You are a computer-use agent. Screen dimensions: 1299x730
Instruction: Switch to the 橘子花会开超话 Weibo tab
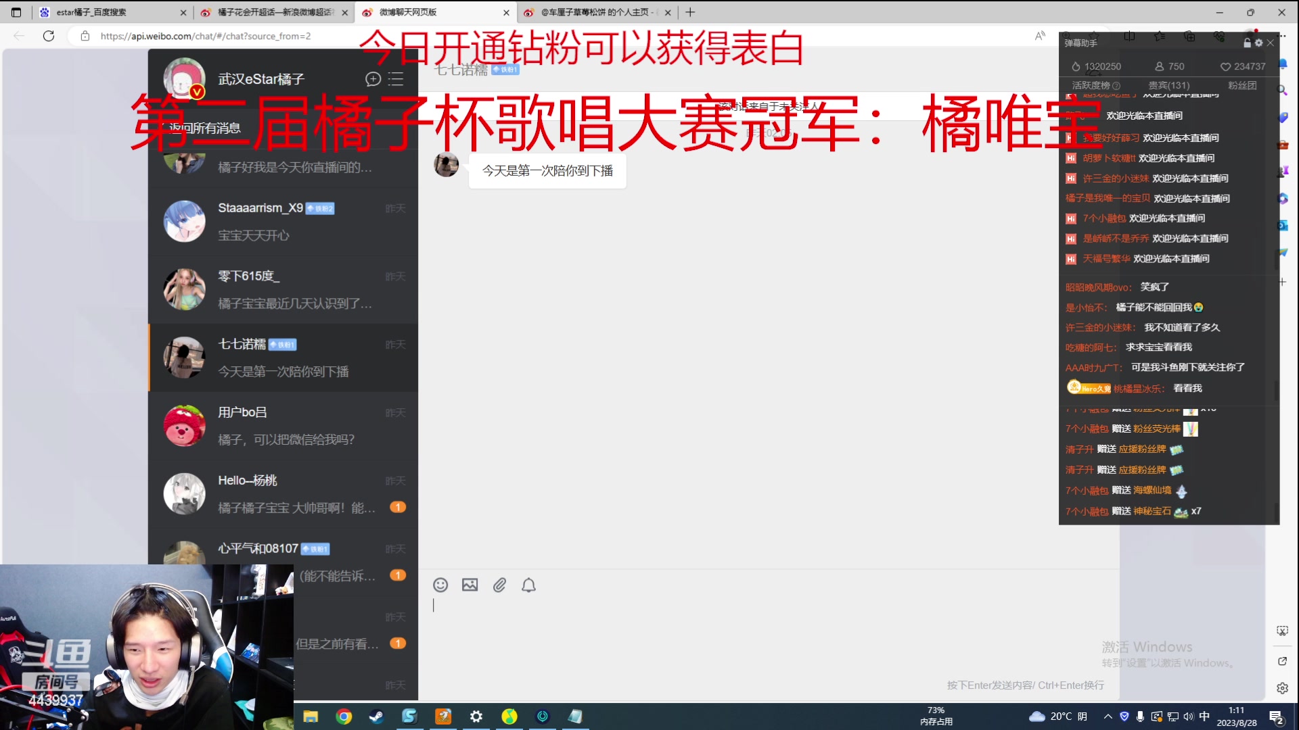coord(274,12)
